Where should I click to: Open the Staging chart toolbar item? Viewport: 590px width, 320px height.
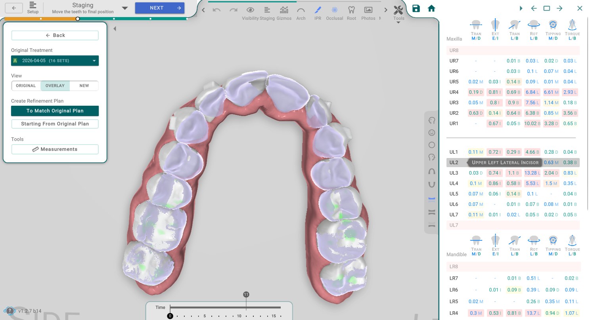coord(267,13)
